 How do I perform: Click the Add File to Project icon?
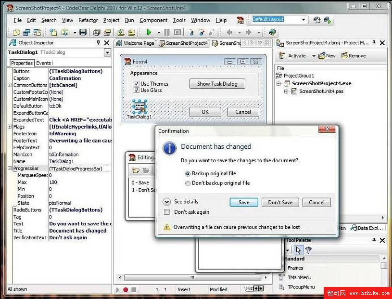point(121,32)
